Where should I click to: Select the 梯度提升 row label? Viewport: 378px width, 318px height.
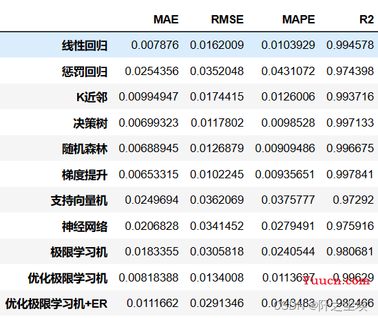pos(85,175)
